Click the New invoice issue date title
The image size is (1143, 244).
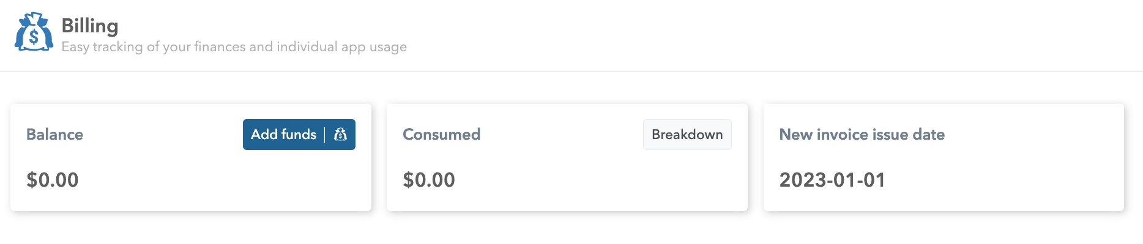tap(862, 135)
